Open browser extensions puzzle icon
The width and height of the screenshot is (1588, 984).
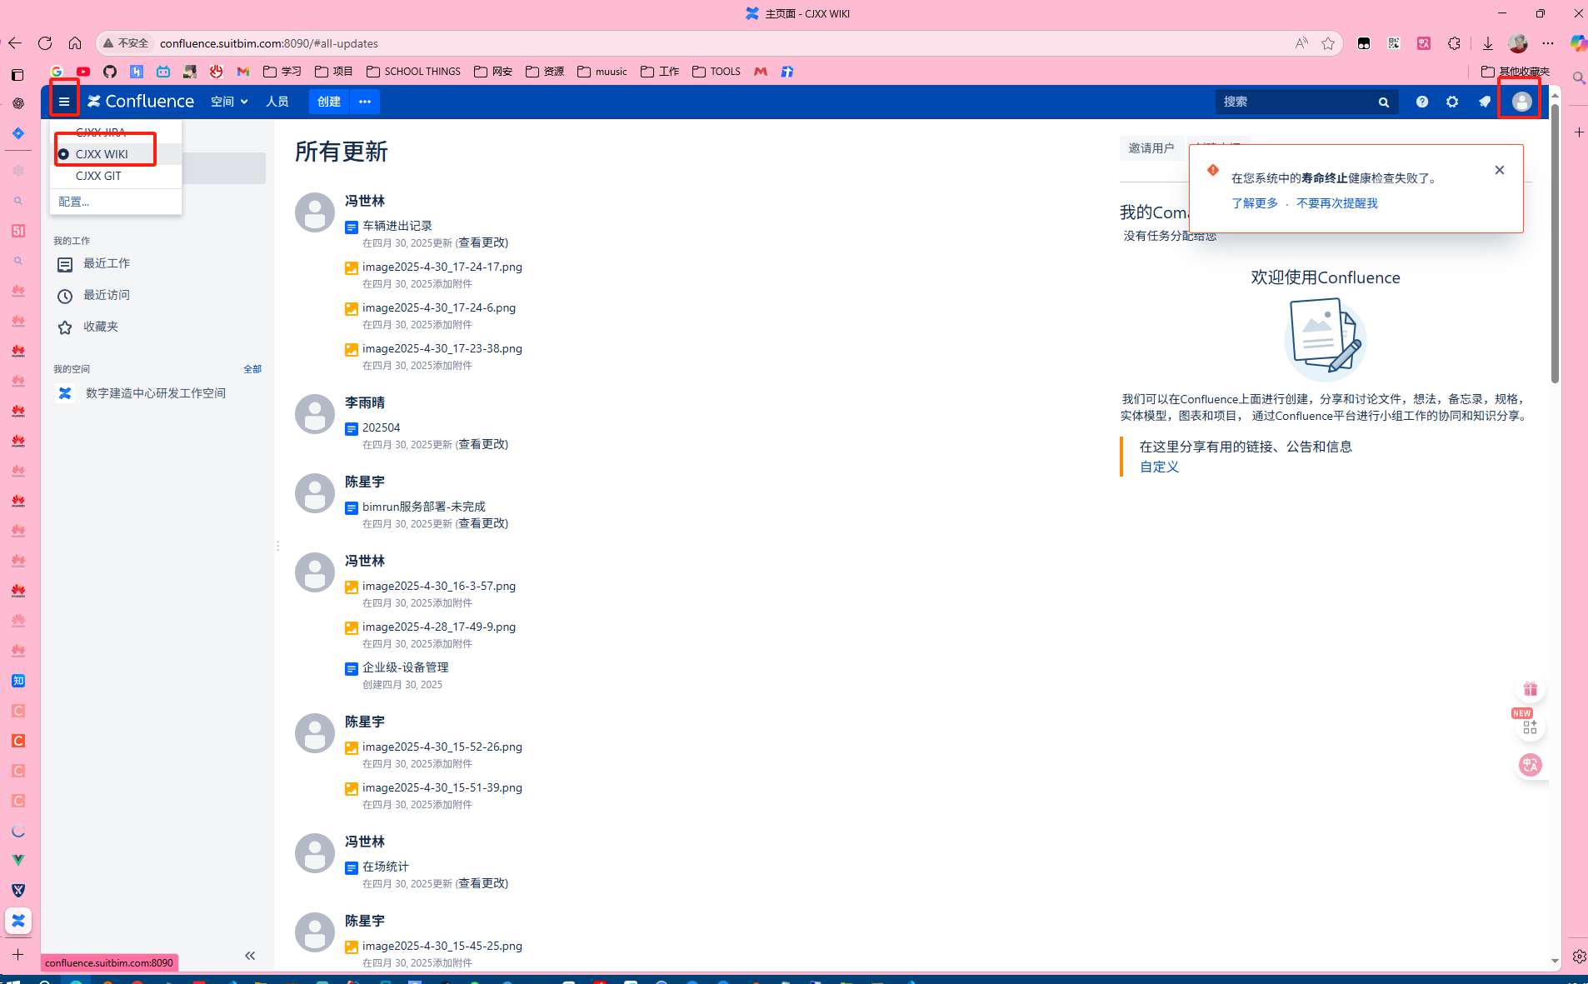coord(1454,43)
